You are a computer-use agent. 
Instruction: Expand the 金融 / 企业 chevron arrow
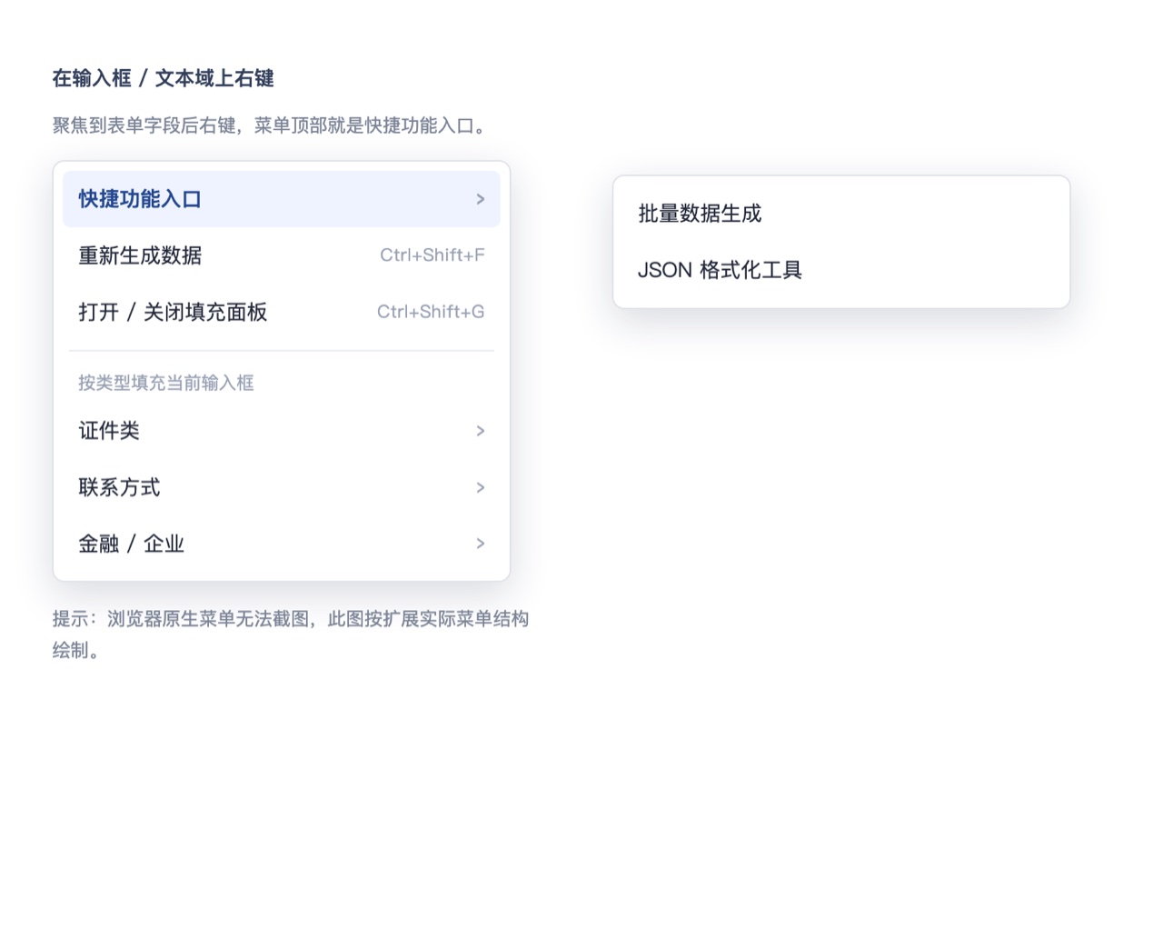[x=481, y=544]
